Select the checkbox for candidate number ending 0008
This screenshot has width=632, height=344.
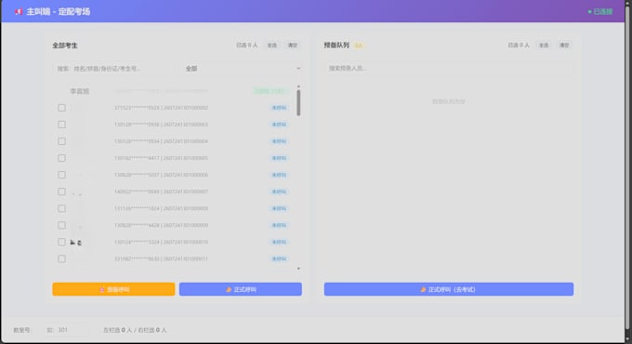pos(61,208)
